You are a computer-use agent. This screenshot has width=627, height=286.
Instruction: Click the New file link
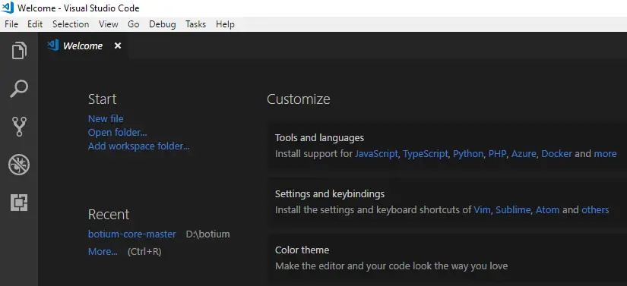coord(106,119)
